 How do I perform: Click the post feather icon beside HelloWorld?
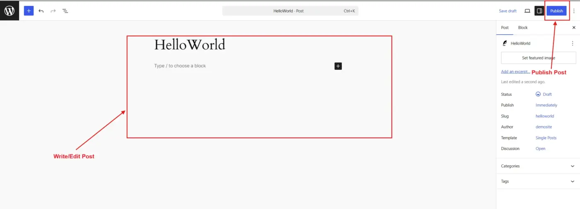coord(505,43)
